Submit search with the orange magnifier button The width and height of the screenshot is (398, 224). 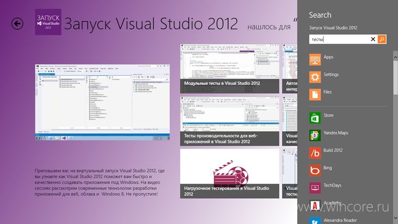(382, 39)
